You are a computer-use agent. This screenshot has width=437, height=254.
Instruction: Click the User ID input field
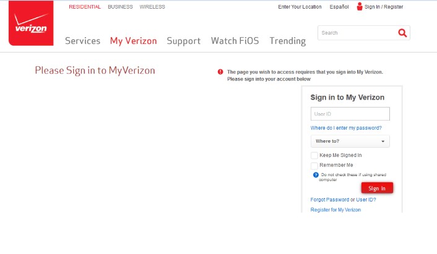click(350, 114)
